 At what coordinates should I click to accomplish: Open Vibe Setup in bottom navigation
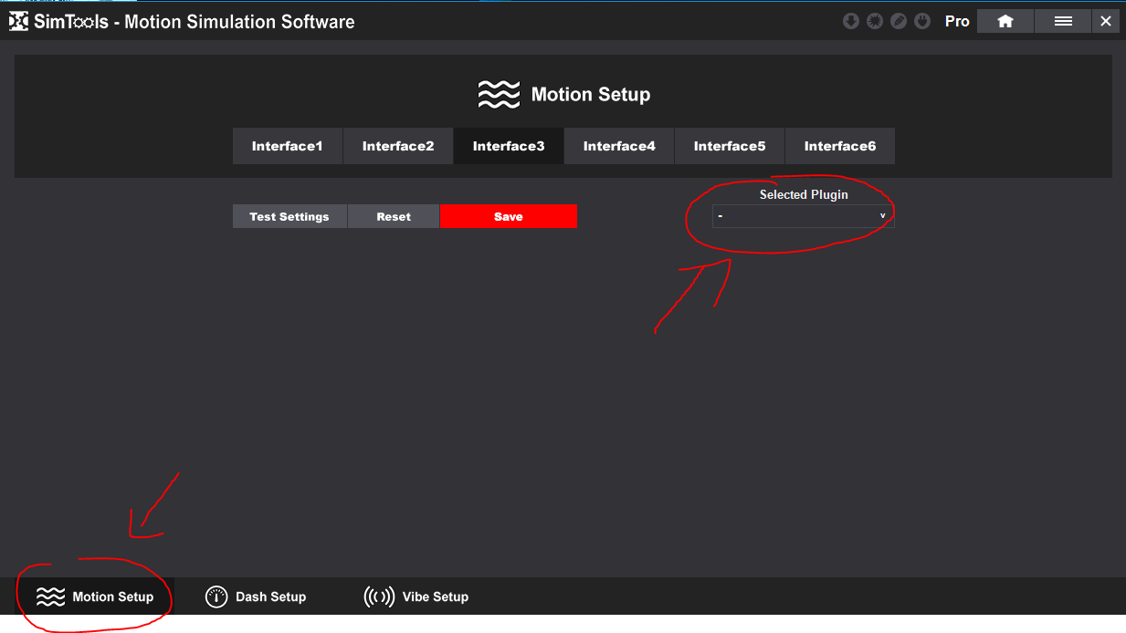click(x=416, y=597)
